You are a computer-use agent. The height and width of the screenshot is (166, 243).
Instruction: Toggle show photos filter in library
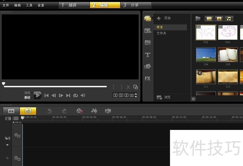click(219, 19)
